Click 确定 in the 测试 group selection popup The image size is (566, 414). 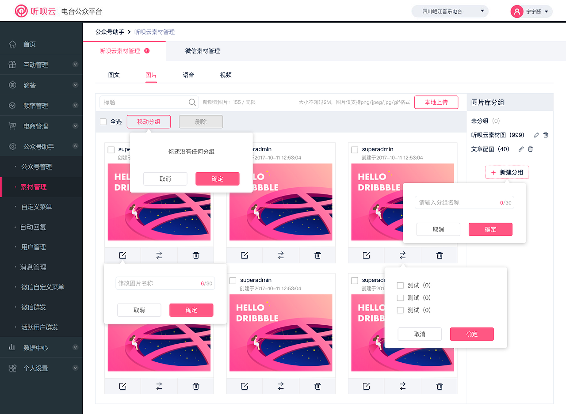pyautogui.click(x=472, y=334)
